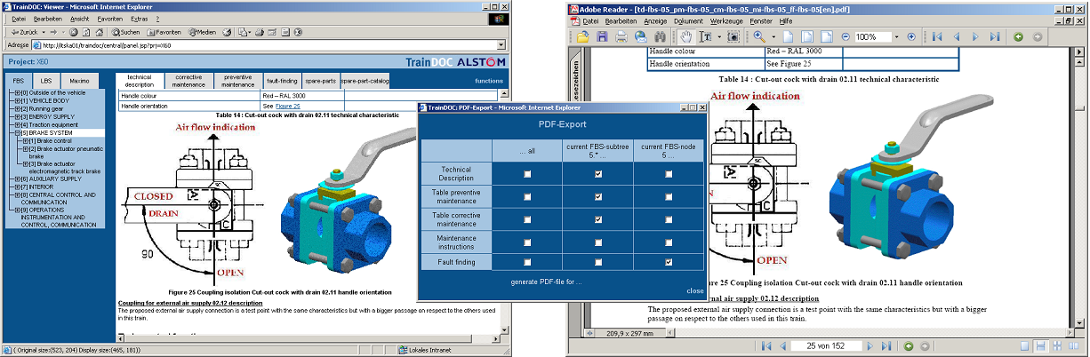Open IE Favoriten toolbar button
The width and height of the screenshot is (1090, 357).
point(164,32)
